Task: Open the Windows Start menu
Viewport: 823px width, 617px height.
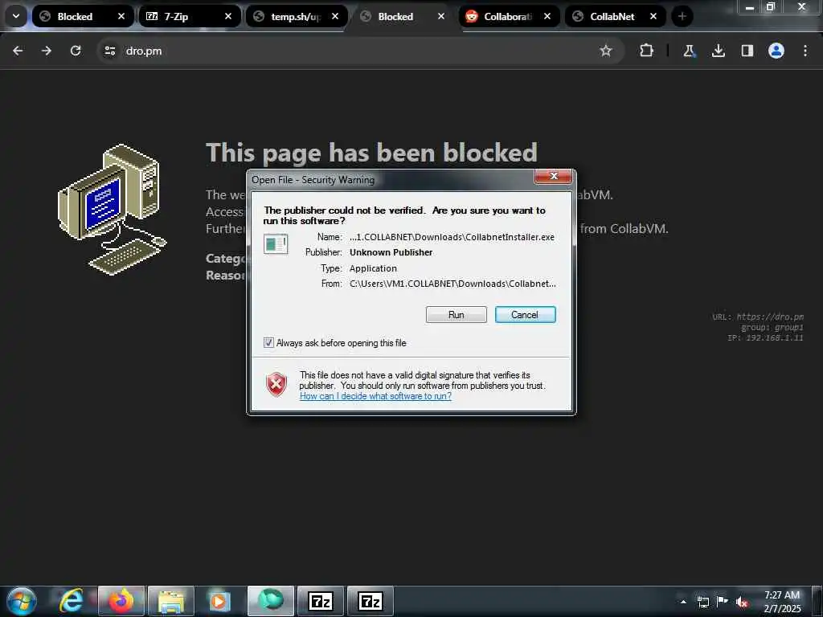Action: tap(22, 601)
